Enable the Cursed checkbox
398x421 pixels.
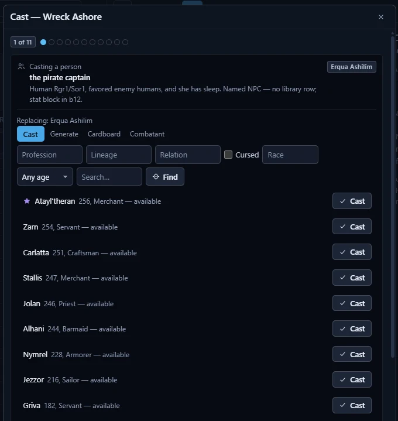coord(228,155)
